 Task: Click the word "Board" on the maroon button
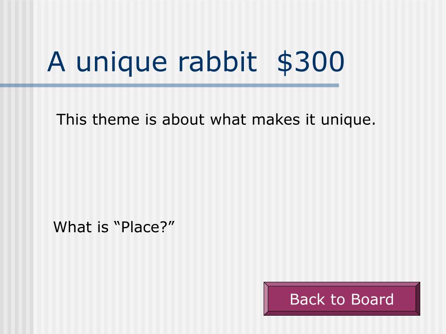click(372, 299)
